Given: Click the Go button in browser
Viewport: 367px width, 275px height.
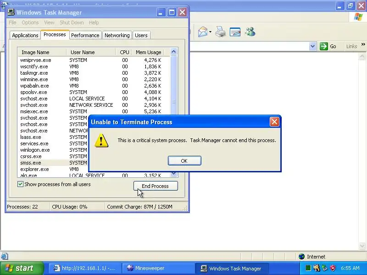Looking at the screenshot, I should tap(328, 46).
